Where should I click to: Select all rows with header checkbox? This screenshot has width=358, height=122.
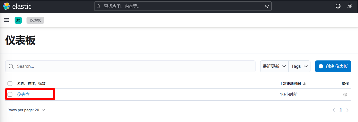point(10,84)
